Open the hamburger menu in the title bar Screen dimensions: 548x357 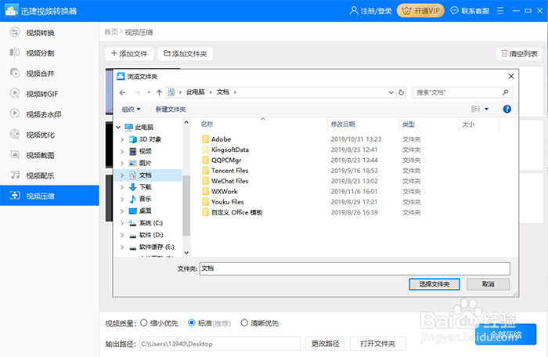(500, 11)
